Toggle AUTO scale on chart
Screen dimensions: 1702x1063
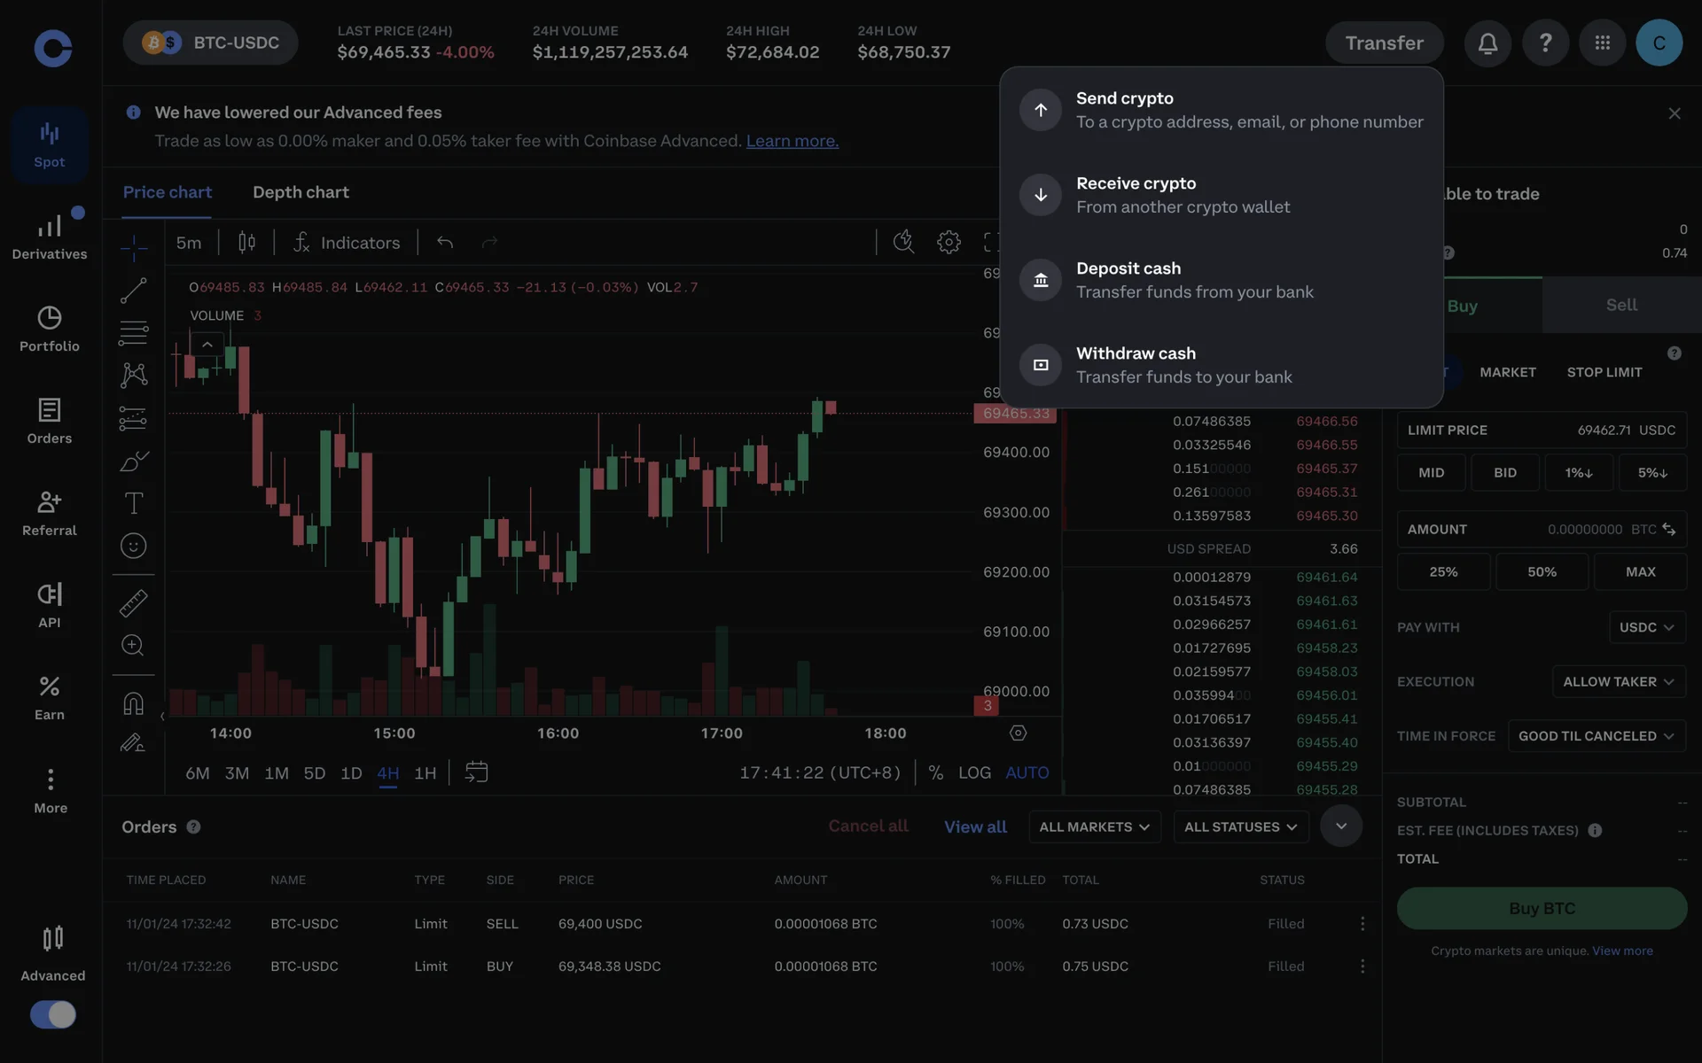click(1027, 772)
